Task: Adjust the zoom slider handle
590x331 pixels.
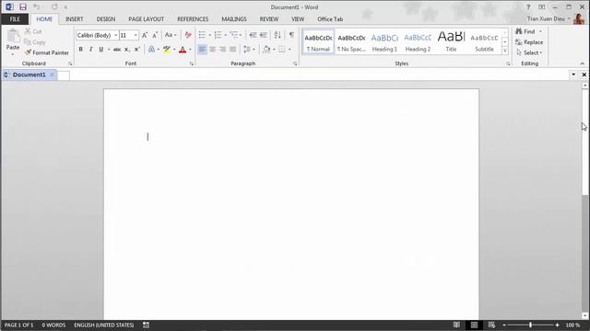Action: coord(531,325)
